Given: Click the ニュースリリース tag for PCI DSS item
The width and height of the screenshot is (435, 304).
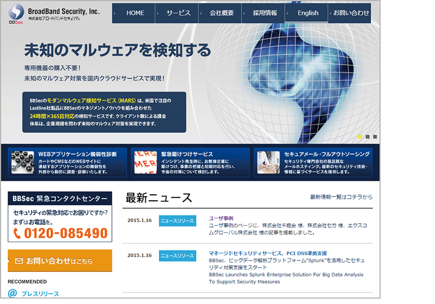Looking at the screenshot, I should click(178, 256).
